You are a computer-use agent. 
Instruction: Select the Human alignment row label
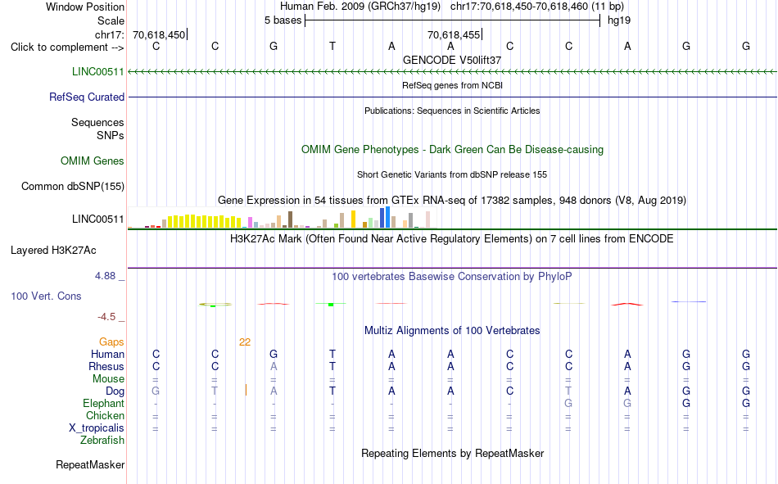[x=107, y=354]
